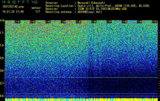This screenshot has height=101, width=160.
Task: Select the date stamp 10.01.29 21:40
Action: pyautogui.click(x=13, y=12)
